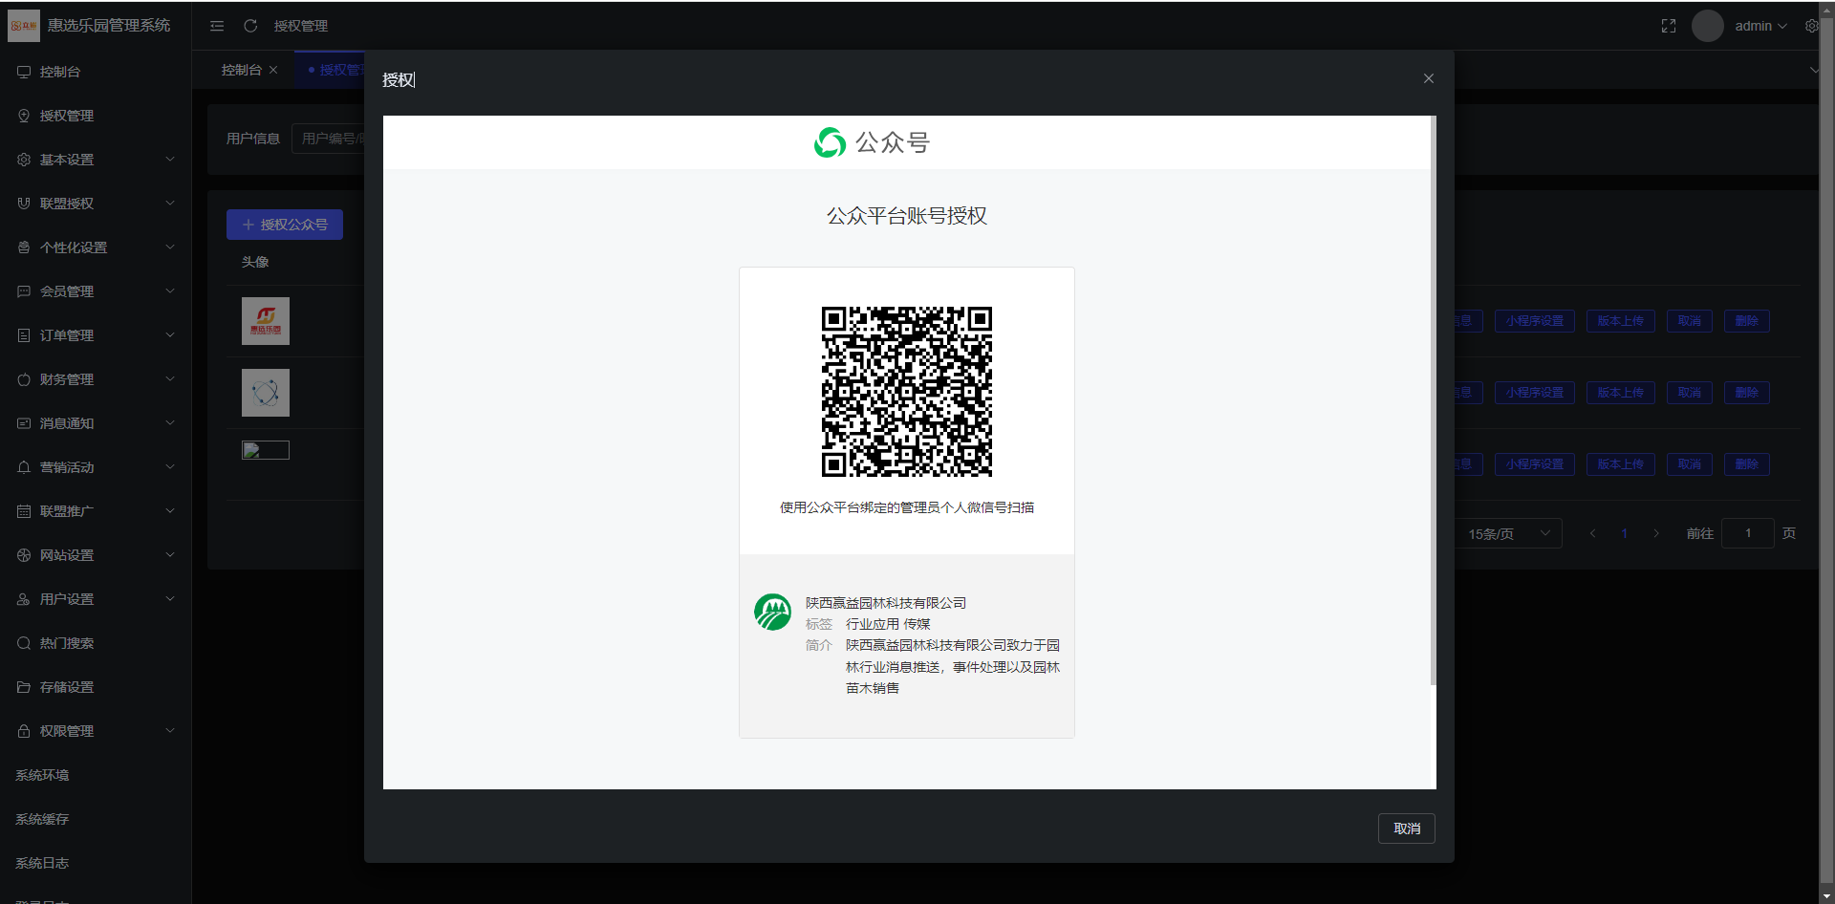Click 版本上传 in the first table row

pyautogui.click(x=1621, y=321)
